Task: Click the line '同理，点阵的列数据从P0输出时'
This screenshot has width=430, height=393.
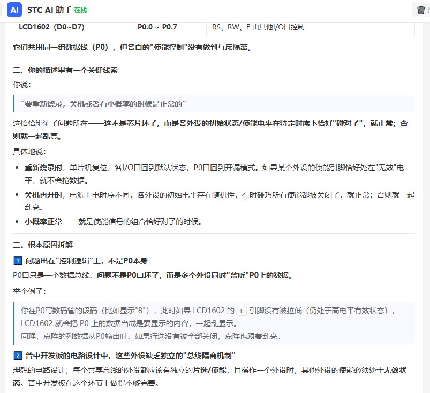Action: (150, 336)
